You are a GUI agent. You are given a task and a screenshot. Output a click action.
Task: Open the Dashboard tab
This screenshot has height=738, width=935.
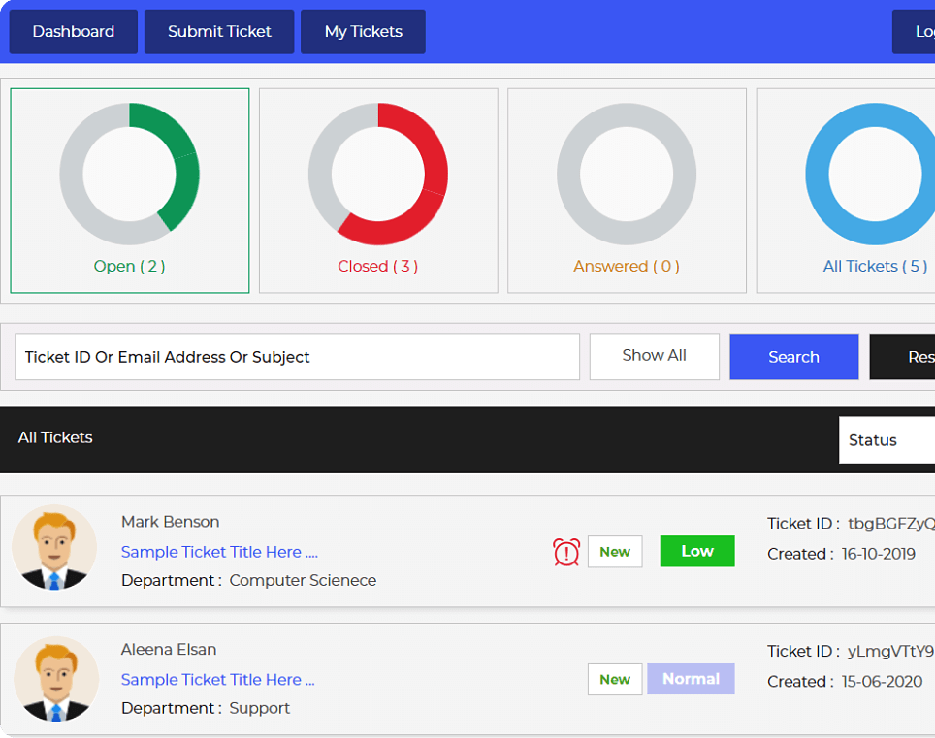[x=74, y=32]
